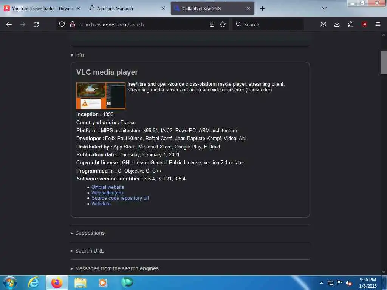Launch Internet Explorer from taskbar
Viewport: 387px width, 290px height.
(x=34, y=282)
